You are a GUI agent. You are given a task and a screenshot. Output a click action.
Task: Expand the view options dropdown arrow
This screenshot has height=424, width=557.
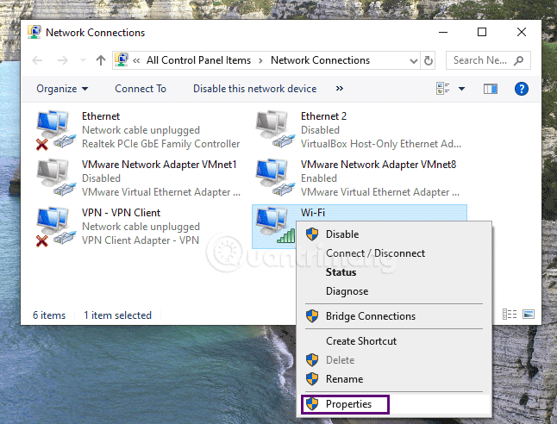pyautogui.click(x=461, y=89)
